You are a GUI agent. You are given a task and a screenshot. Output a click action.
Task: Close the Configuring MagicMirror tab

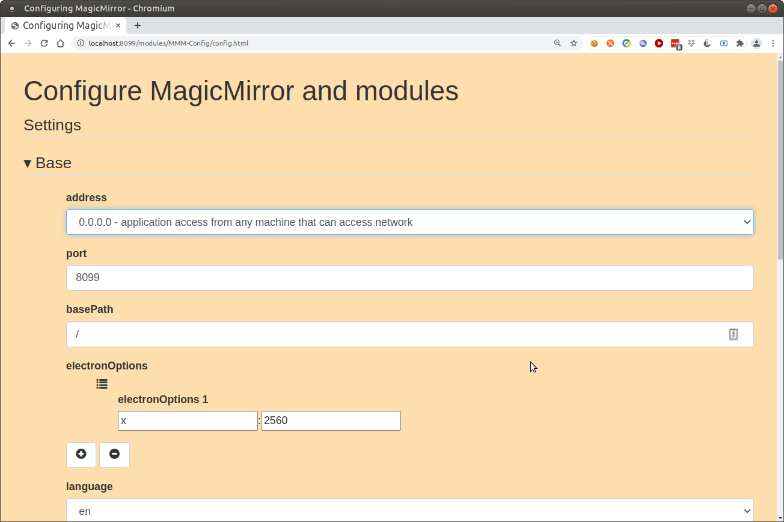pyautogui.click(x=118, y=25)
